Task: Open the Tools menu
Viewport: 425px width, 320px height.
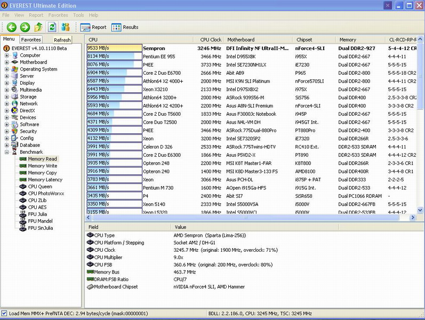Action: click(78, 15)
